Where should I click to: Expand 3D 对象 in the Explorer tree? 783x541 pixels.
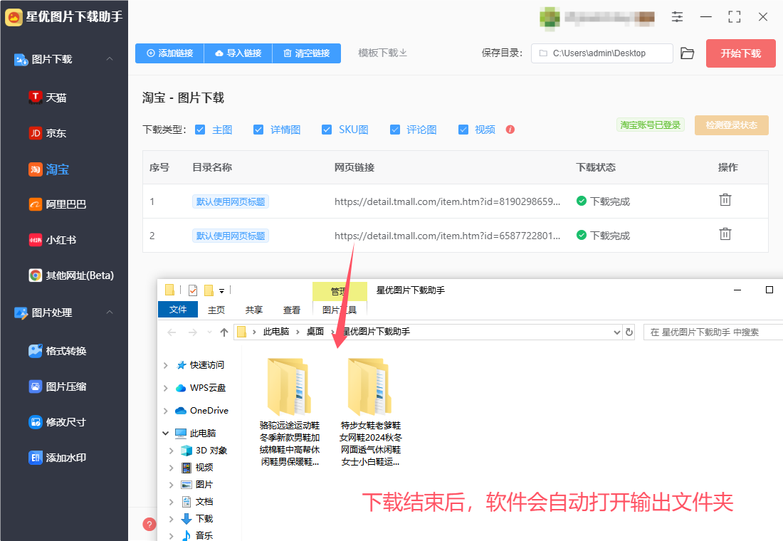coord(172,451)
